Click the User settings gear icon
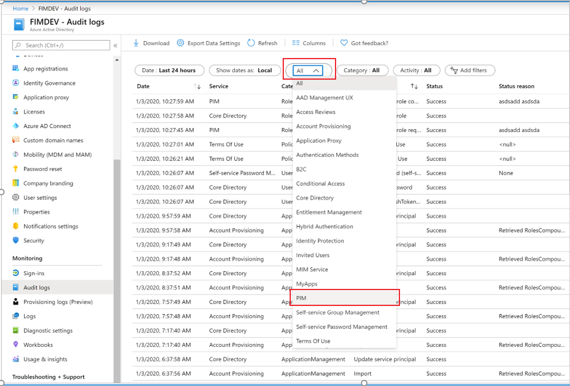 tap(15, 197)
